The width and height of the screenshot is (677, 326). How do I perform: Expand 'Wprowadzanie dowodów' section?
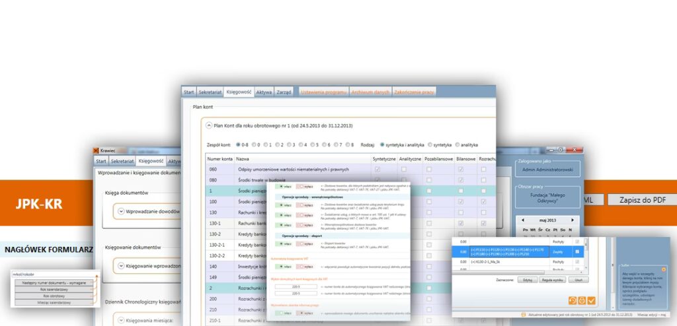120,211
